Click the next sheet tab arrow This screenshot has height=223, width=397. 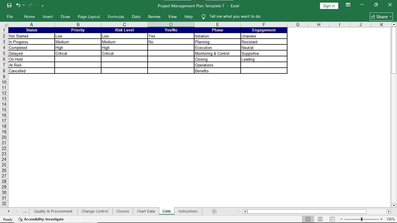(x=17, y=211)
